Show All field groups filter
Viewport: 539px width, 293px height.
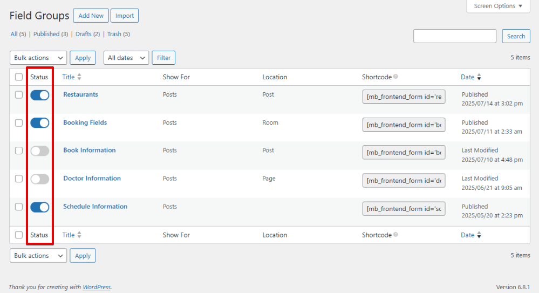14,34
